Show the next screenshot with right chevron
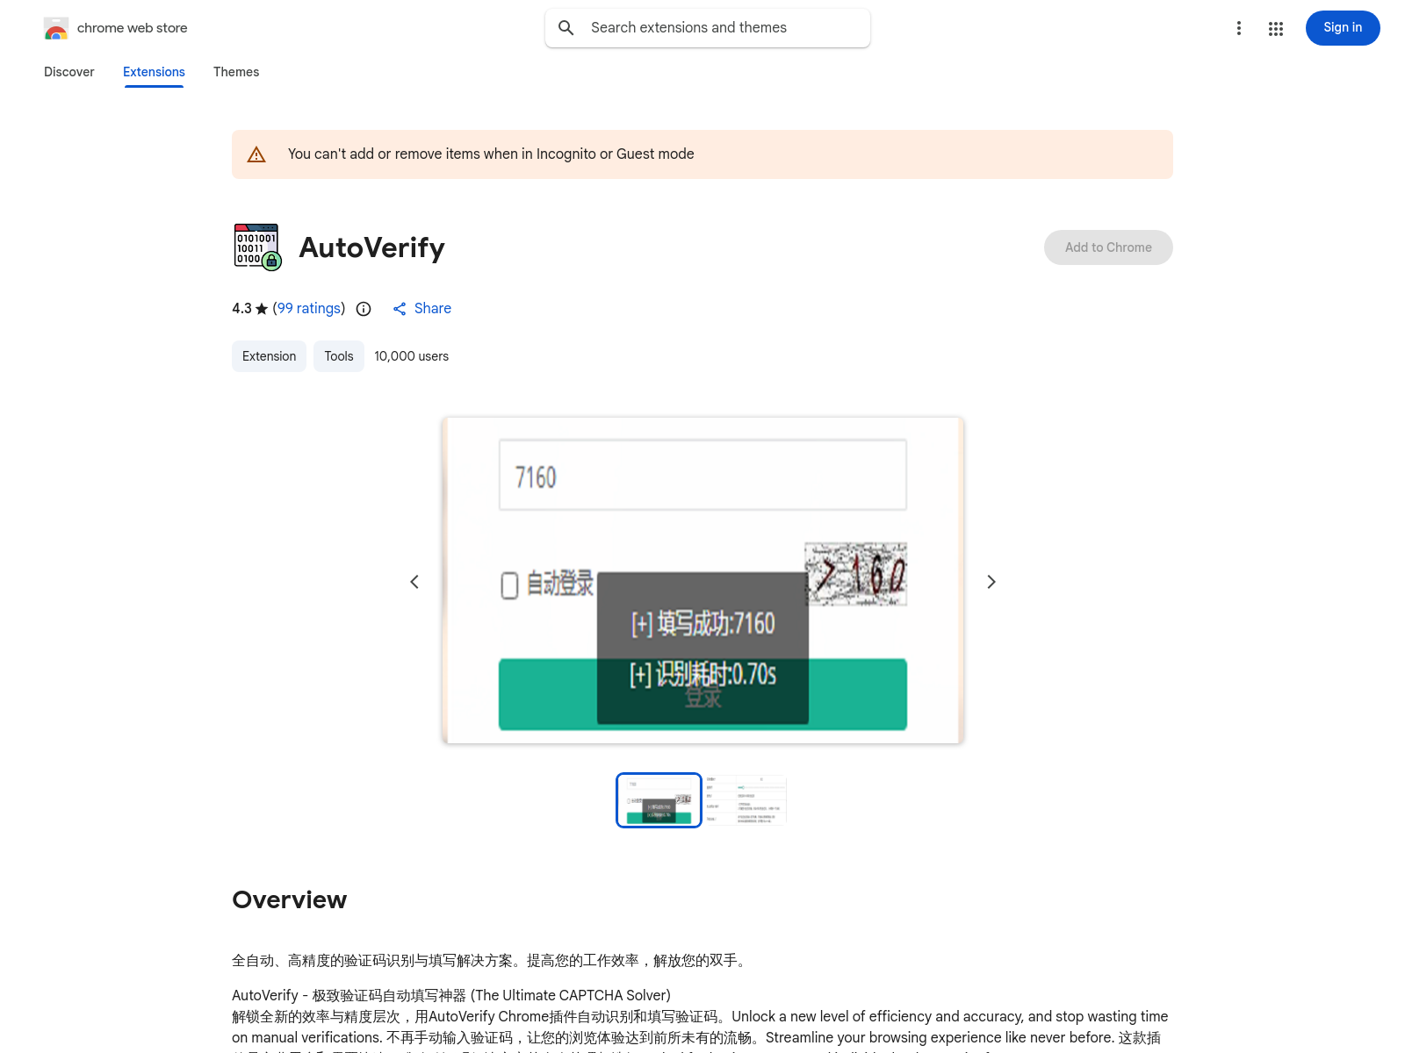 point(991,582)
